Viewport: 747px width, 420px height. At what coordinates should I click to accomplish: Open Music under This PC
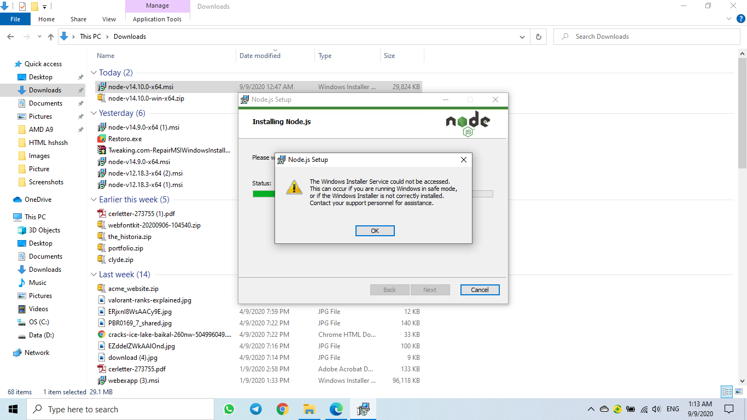tap(37, 283)
